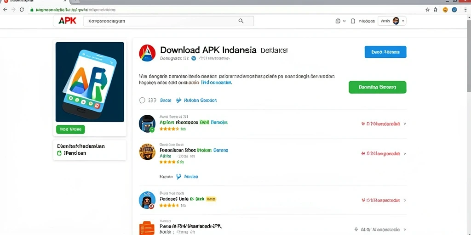Reload the page with the refresh icon

pos(22,10)
